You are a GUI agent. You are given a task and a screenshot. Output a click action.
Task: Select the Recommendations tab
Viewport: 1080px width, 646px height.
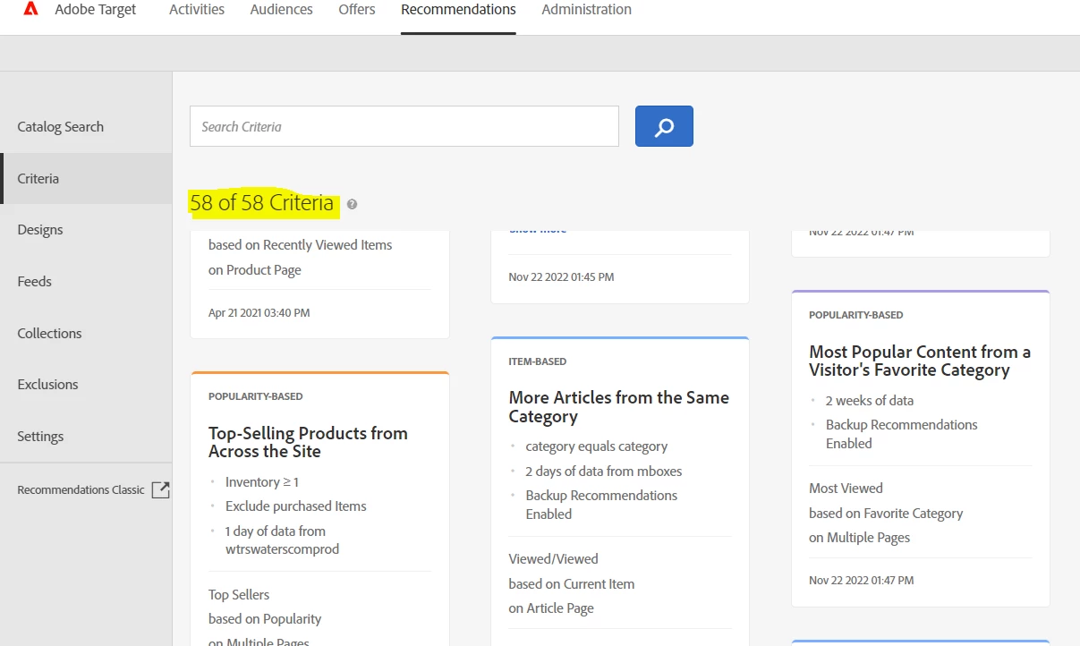click(458, 10)
